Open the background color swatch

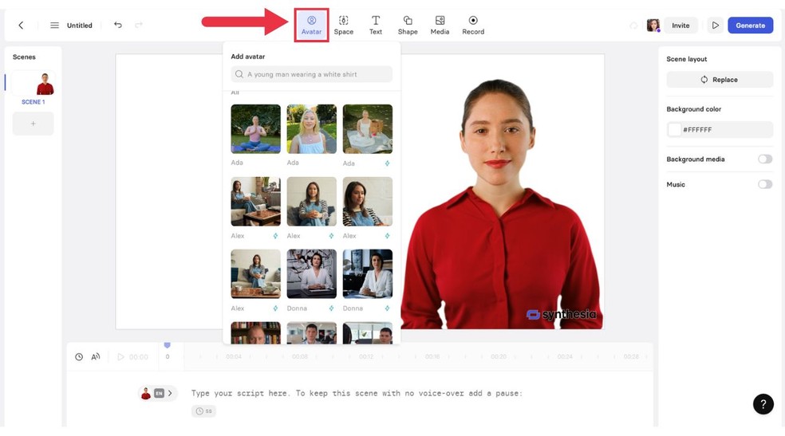click(x=674, y=129)
